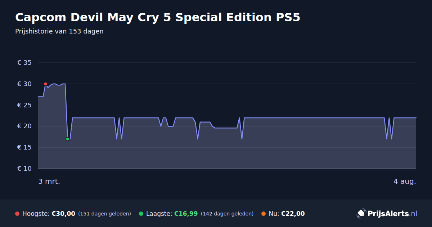Click the €16,99 lowest price value
This screenshot has height=227, width=432.
(186, 214)
